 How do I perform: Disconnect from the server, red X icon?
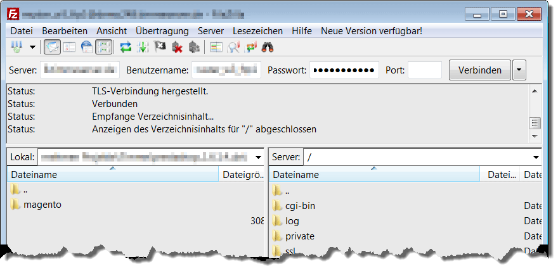(177, 47)
